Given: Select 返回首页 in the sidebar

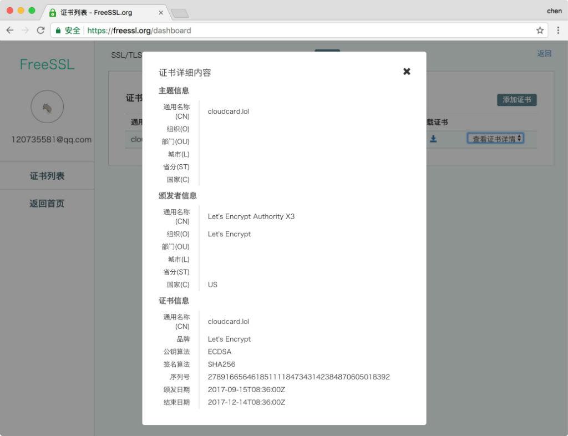Looking at the screenshot, I should coord(47,204).
